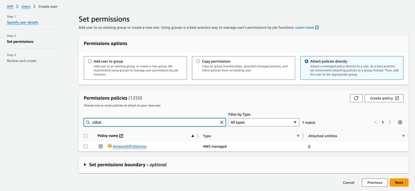The width and height of the screenshot is (415, 191).
Task: Click the Type column header text
Action: [207, 136]
